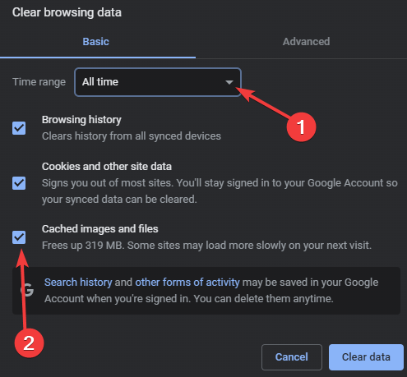Click the Time range label
Image resolution: width=407 pixels, height=377 pixels.
tap(39, 82)
